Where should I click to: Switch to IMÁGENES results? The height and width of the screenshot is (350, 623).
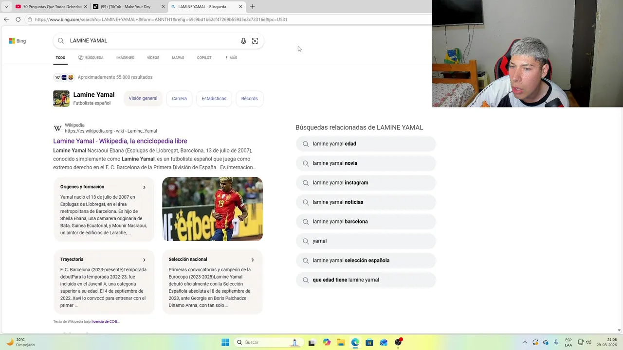(125, 58)
